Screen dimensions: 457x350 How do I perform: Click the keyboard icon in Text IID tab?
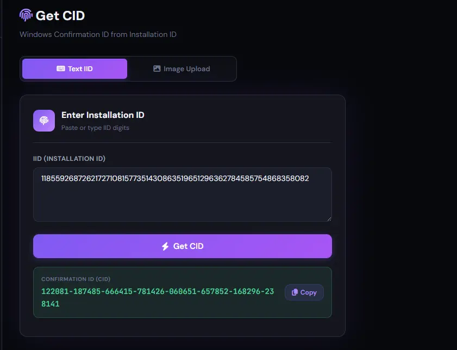coord(61,68)
